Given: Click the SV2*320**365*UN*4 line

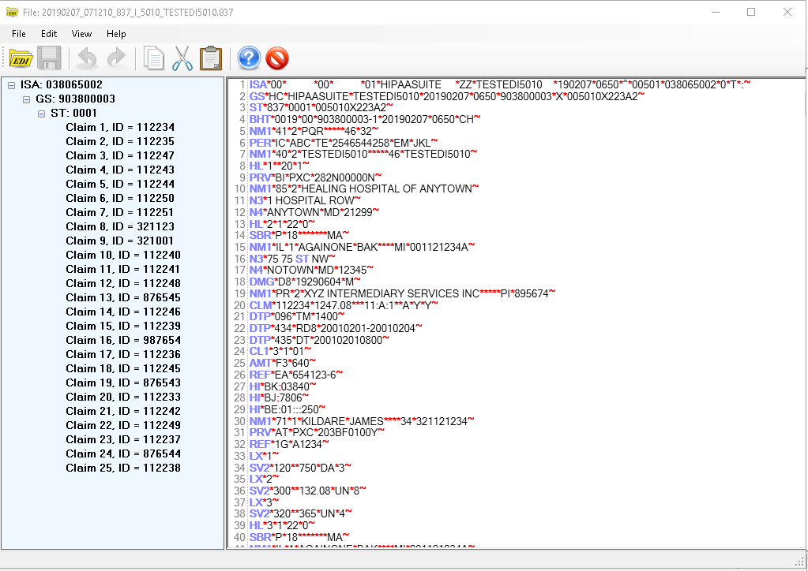Looking at the screenshot, I should click(x=300, y=513).
